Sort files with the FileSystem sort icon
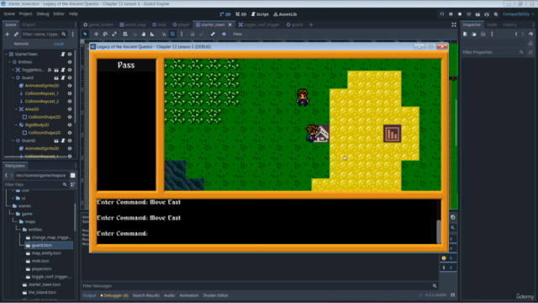This screenshot has width=538, height=303. (73, 184)
